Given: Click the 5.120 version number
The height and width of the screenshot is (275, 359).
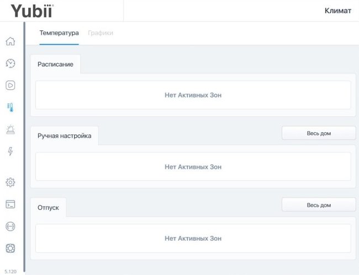Looking at the screenshot, I should click(x=10, y=271).
